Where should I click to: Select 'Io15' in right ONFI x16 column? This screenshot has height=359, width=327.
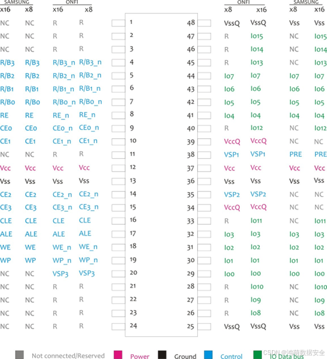click(x=257, y=36)
